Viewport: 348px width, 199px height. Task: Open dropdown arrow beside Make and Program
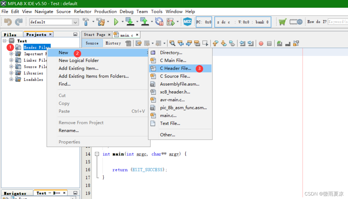tap(137, 22)
